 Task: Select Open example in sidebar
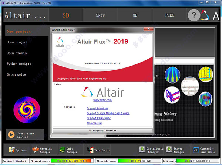[x=17, y=53]
